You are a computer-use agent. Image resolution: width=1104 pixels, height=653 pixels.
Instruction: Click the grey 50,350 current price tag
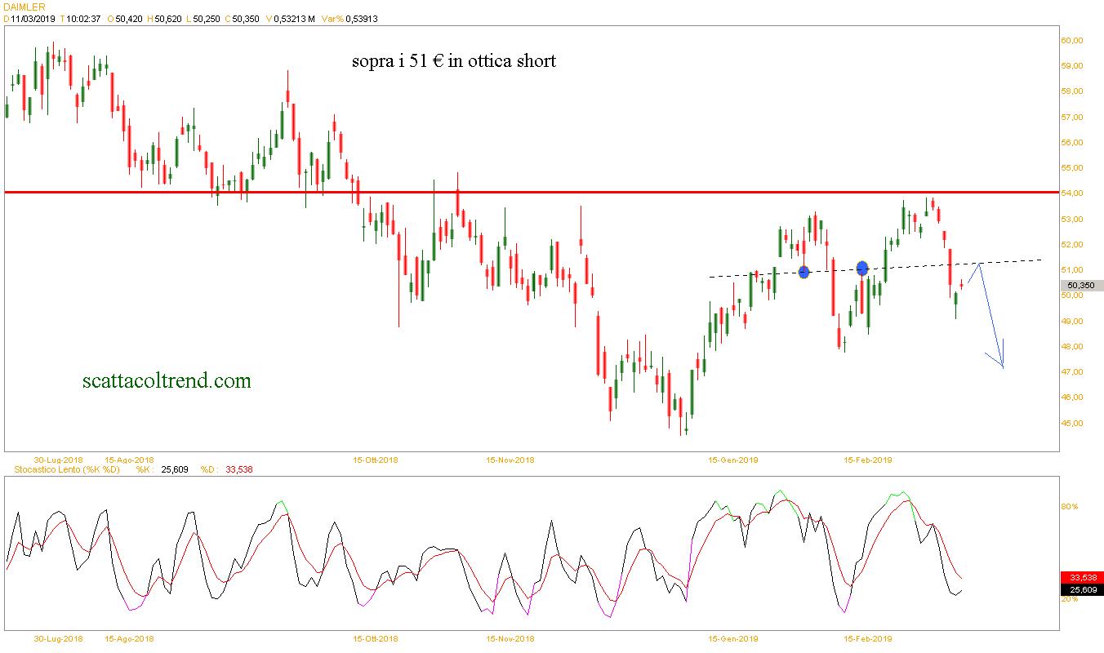point(1082,286)
